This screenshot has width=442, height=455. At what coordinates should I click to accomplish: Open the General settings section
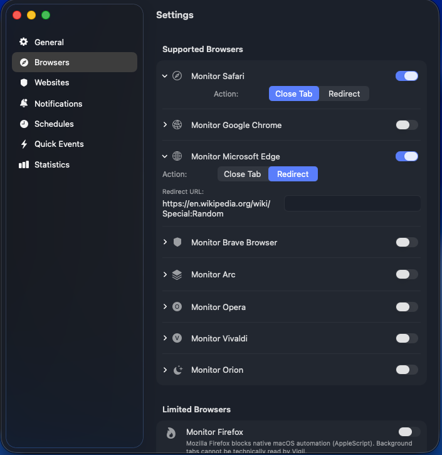pyautogui.click(x=75, y=42)
